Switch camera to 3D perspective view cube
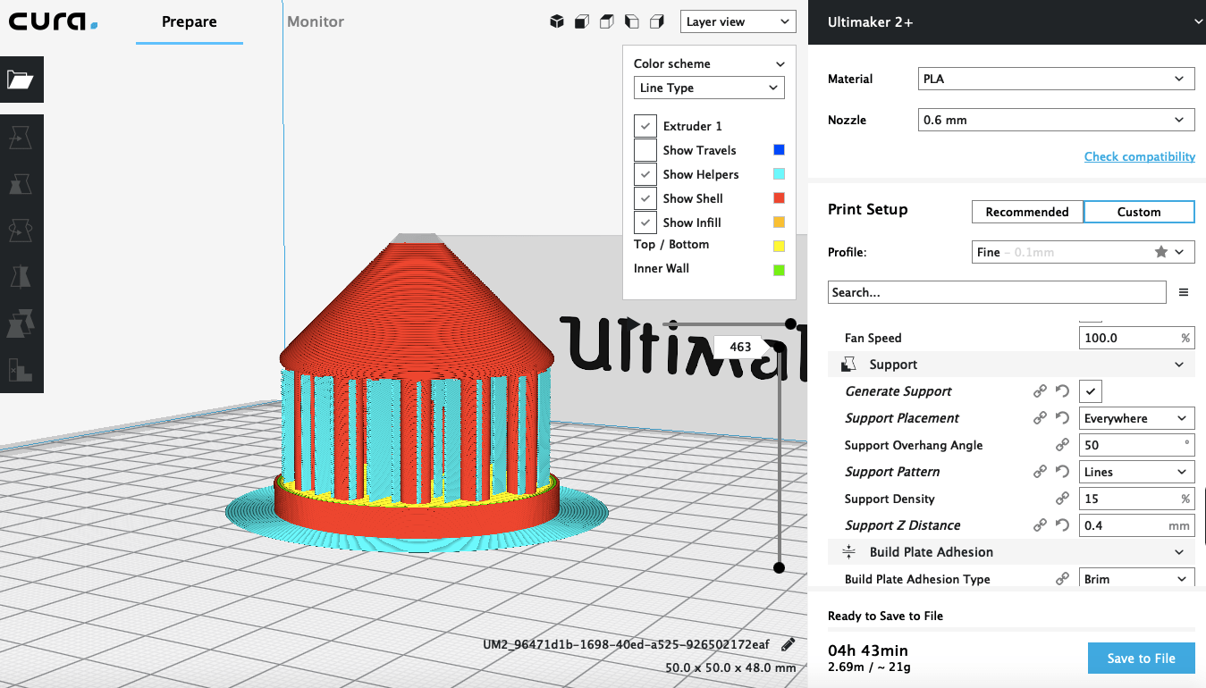This screenshot has width=1206, height=688. (557, 21)
